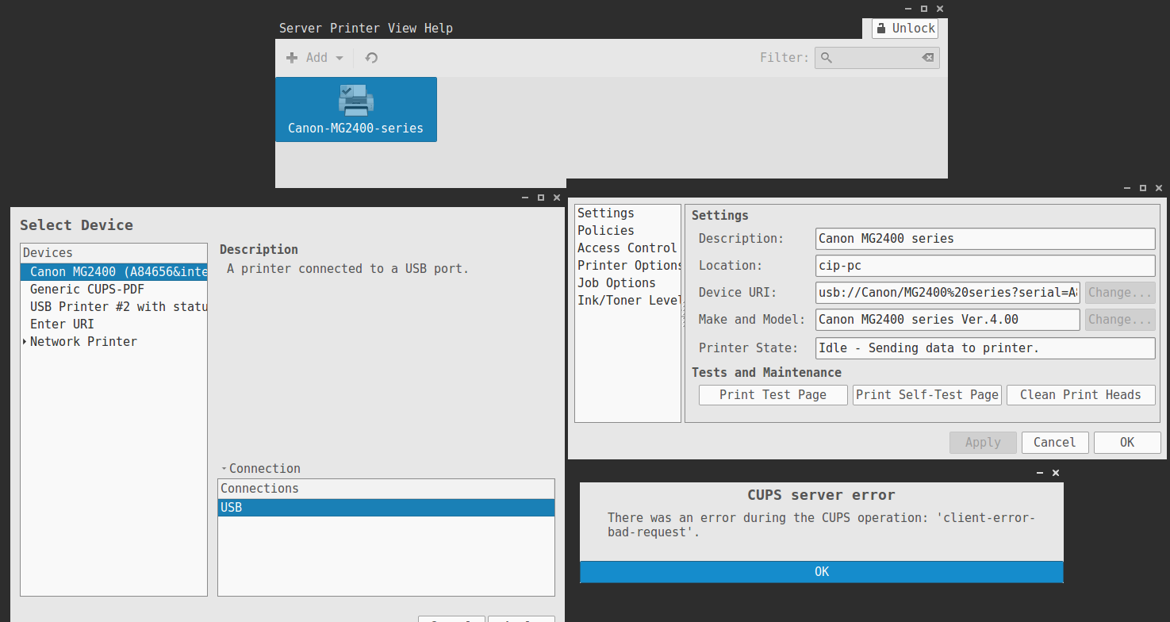Click Change button next to Device URI
The width and height of the screenshot is (1170, 622).
tap(1120, 292)
